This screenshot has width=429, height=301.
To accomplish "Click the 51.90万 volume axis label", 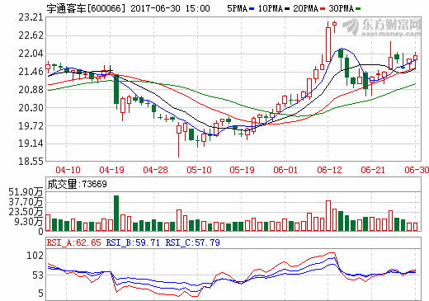I will [26, 192].
